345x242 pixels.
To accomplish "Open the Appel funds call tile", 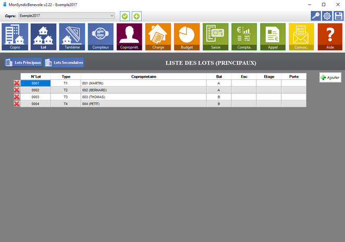I will 273,37.
